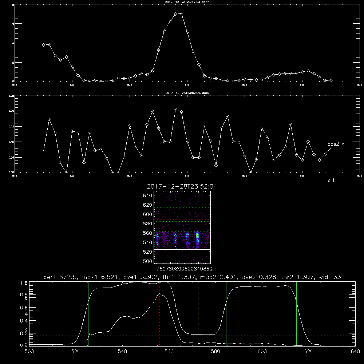The image size is (364, 364).
Task: Click the bottom plot x-axis label 640
Action: click(x=355, y=352)
